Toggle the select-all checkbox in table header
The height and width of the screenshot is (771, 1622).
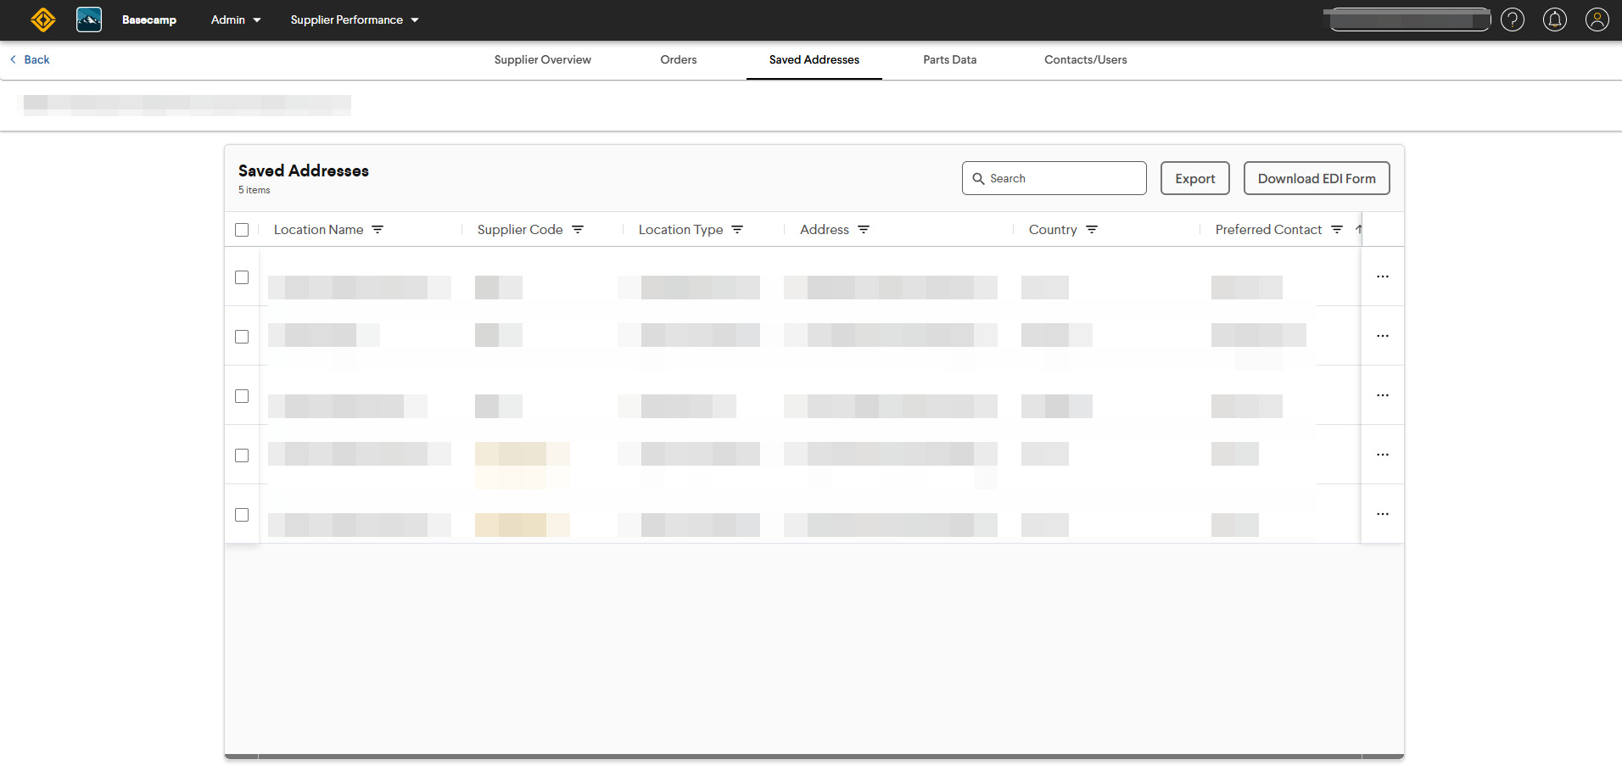(x=242, y=230)
